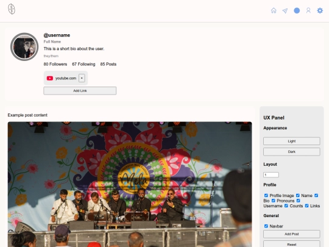Open the dropdown arrow next to youtube.com
Image resolution: width=329 pixels, height=247 pixels.
point(82,78)
